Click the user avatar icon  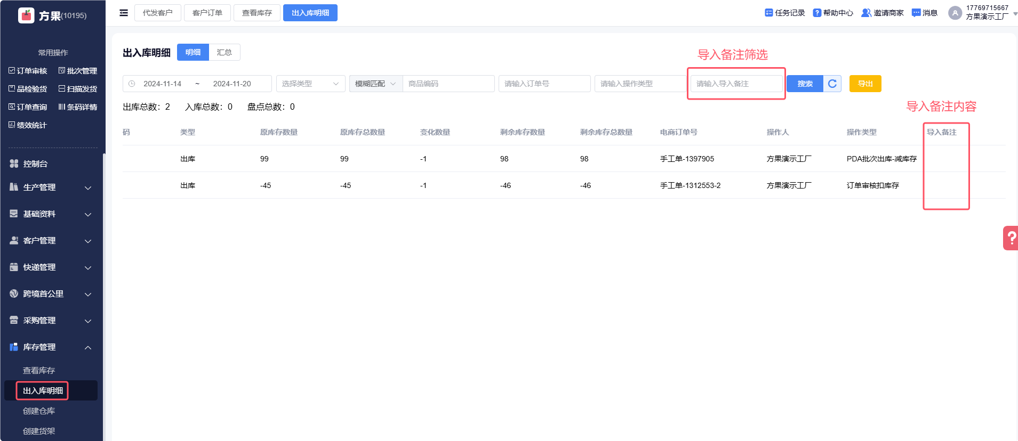point(955,13)
